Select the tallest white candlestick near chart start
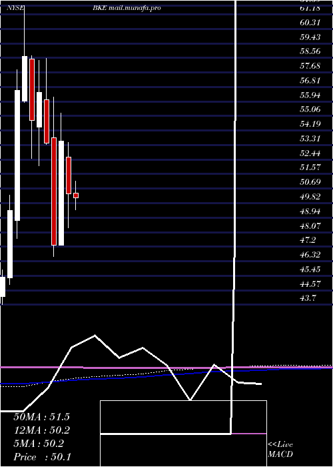The image size is (333, 467). tap(17, 155)
